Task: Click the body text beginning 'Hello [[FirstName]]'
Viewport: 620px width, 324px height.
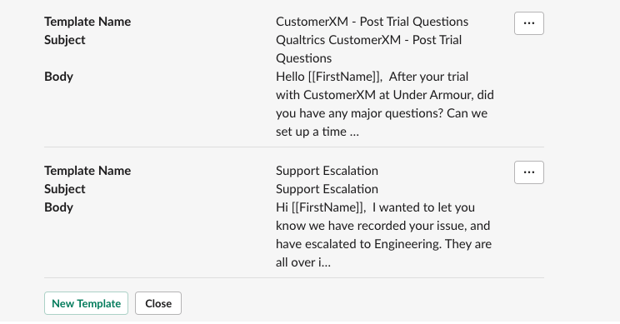Action: coord(385,104)
